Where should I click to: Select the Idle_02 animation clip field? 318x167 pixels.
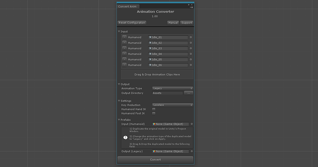click(168, 43)
